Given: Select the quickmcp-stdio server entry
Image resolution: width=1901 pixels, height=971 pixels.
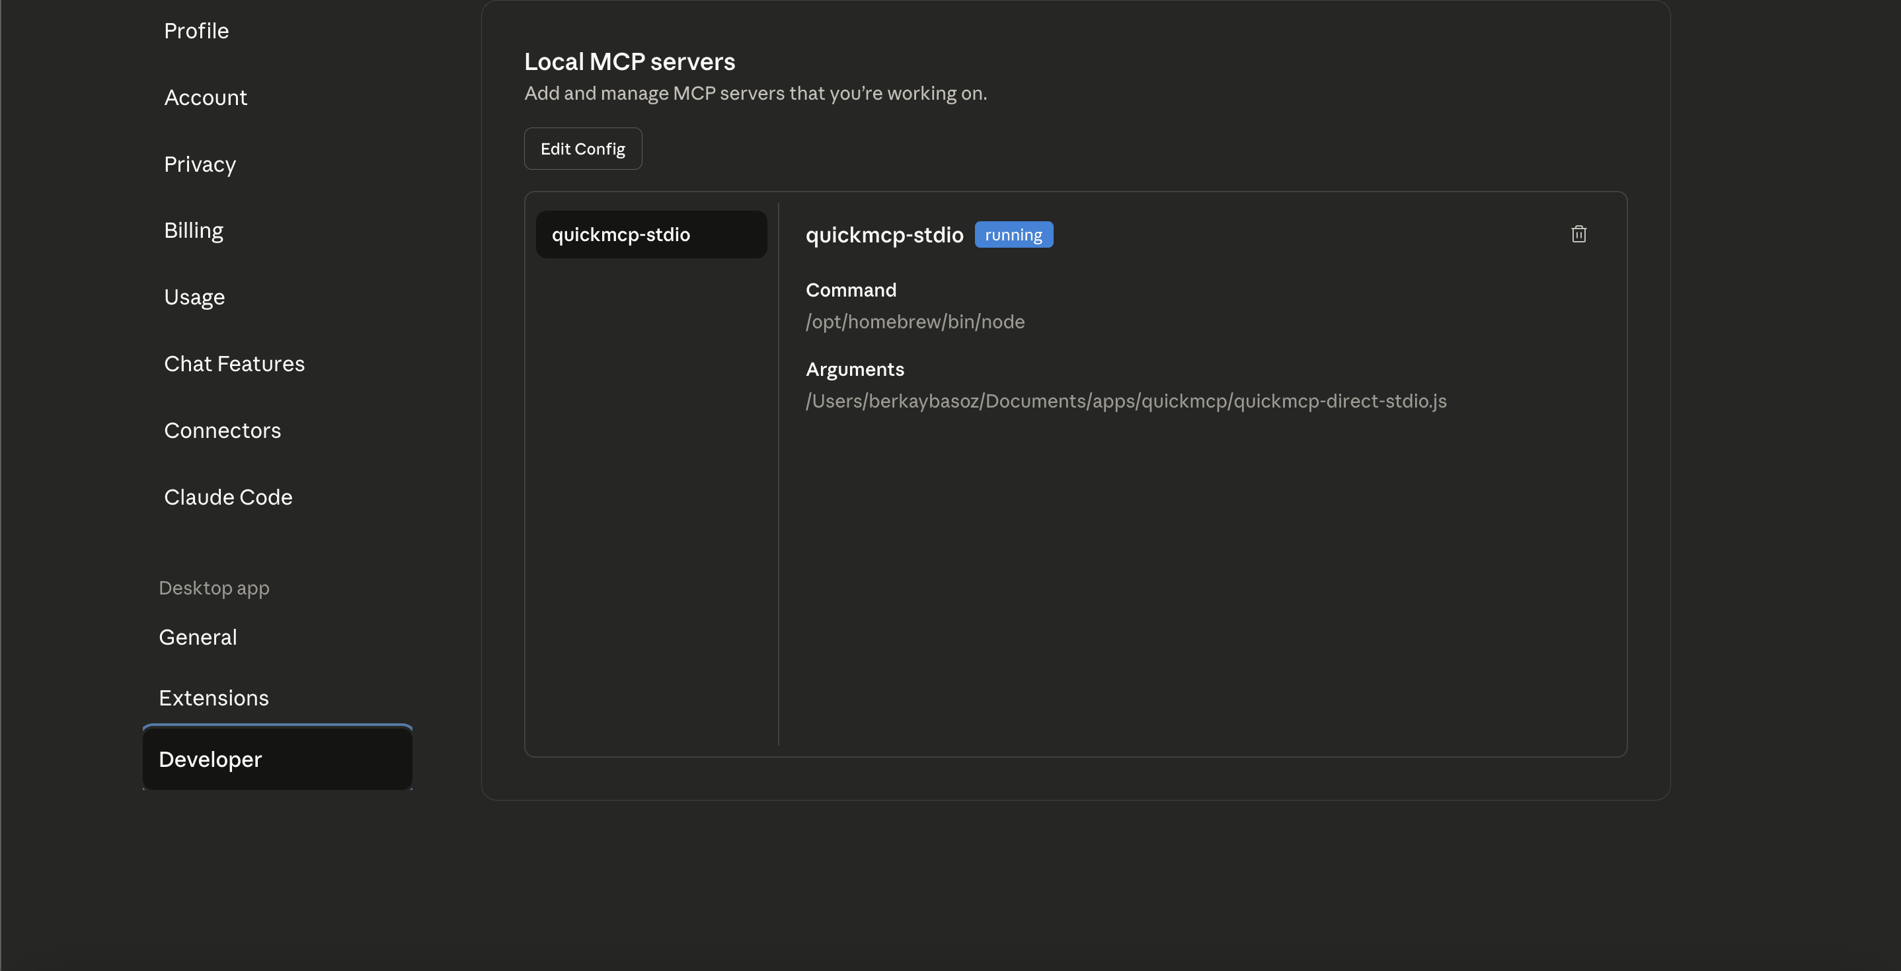Looking at the screenshot, I should coord(651,234).
